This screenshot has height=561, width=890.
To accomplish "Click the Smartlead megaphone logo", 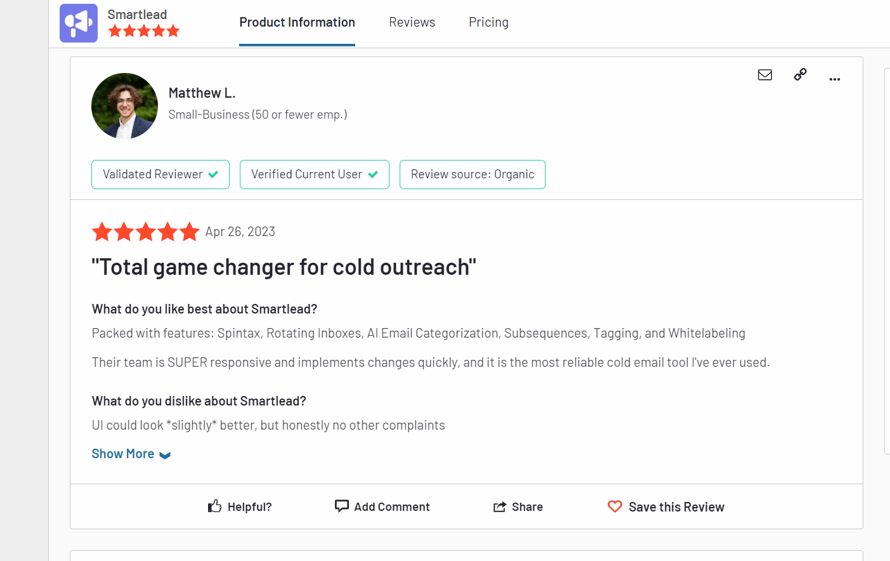I will pyautogui.click(x=79, y=23).
